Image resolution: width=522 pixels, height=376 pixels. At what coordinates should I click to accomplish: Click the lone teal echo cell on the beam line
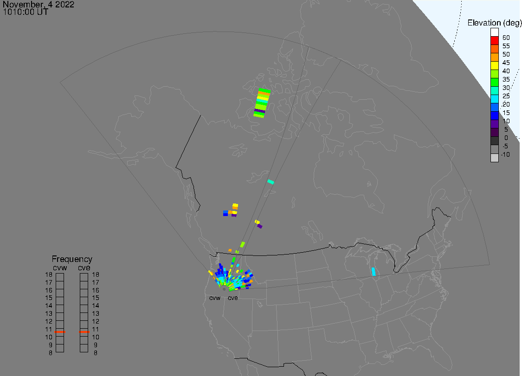[x=271, y=182]
